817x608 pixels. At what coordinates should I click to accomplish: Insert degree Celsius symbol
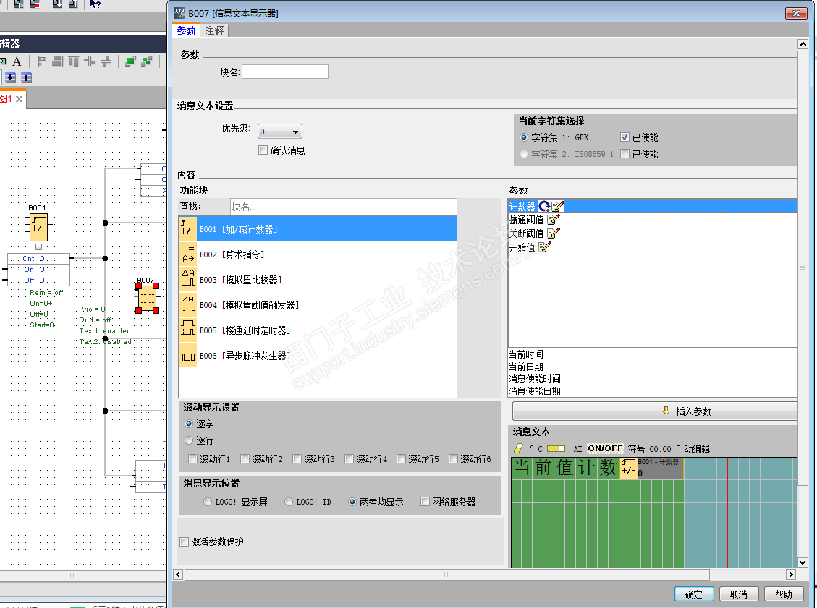pyautogui.click(x=536, y=448)
